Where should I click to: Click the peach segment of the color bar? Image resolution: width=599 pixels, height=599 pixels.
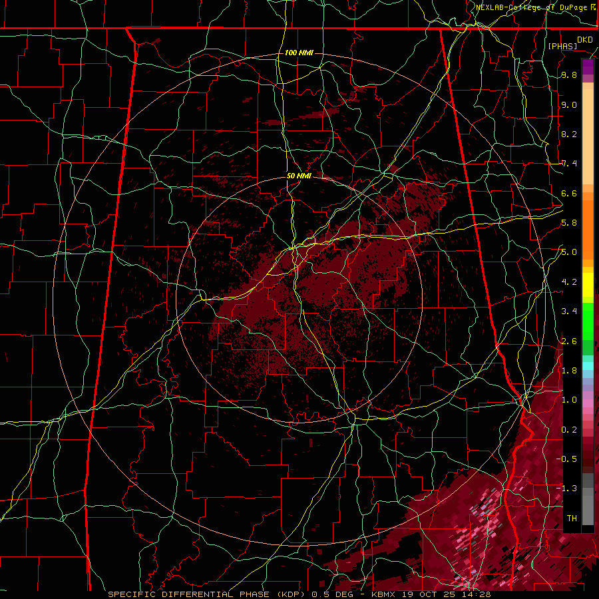588,136
